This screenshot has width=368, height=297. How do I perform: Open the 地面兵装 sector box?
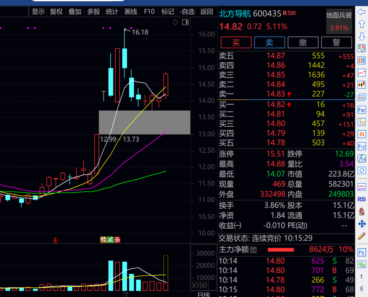pos(339,22)
